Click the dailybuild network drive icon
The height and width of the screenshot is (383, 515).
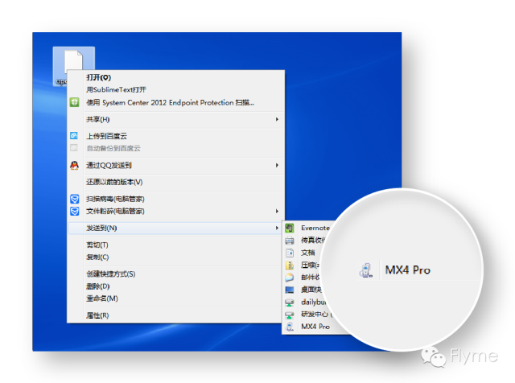(x=290, y=303)
